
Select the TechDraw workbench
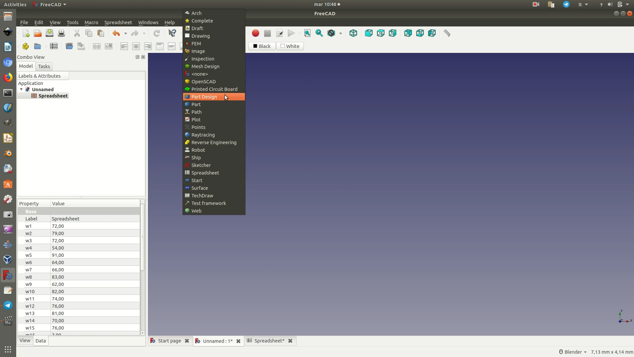click(214, 196)
